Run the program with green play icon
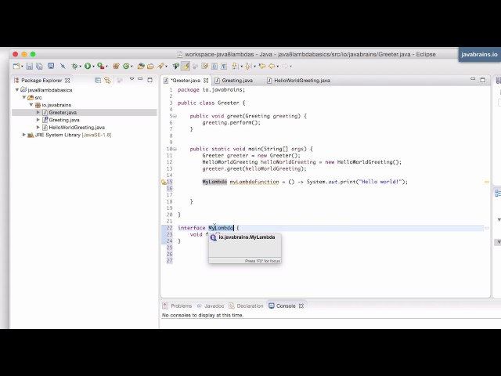Image resolution: width=501 pixels, height=376 pixels. [x=88, y=66]
